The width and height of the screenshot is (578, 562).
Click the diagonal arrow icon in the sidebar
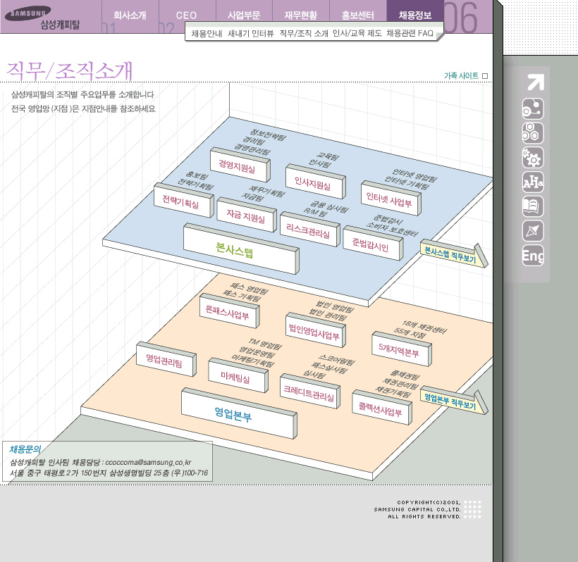535,82
